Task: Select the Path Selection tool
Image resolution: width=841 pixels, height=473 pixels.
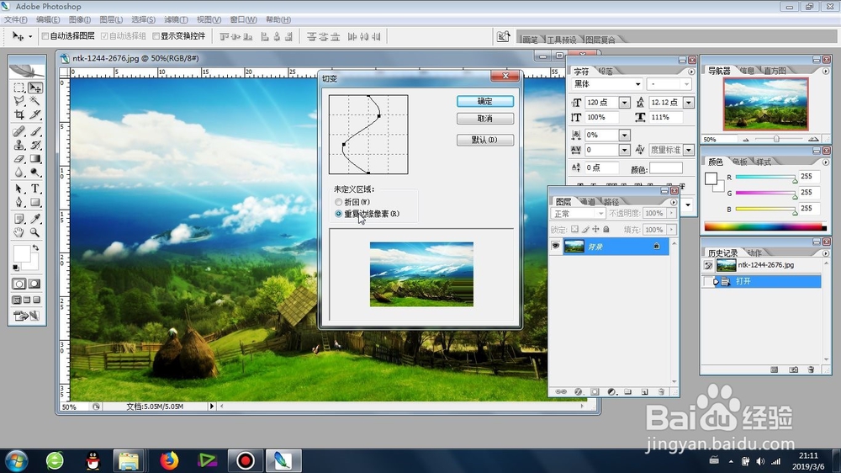Action: [x=19, y=189]
